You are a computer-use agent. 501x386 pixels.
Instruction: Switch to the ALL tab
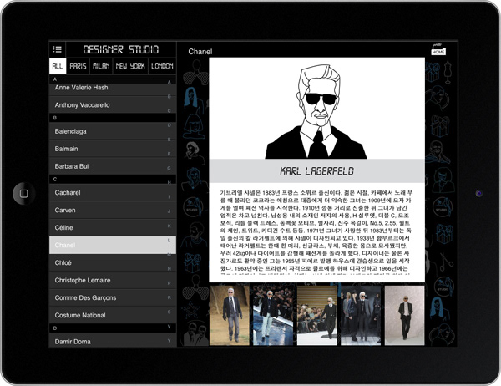point(58,66)
